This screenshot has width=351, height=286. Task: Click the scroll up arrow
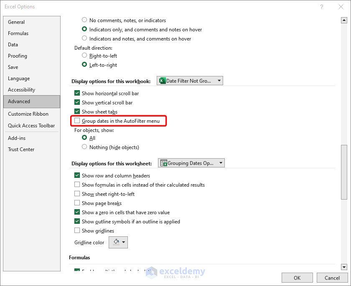click(x=344, y=20)
